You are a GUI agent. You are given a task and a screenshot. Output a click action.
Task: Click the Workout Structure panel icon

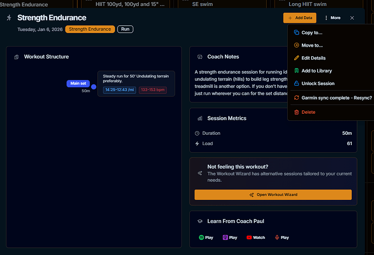click(x=16, y=57)
